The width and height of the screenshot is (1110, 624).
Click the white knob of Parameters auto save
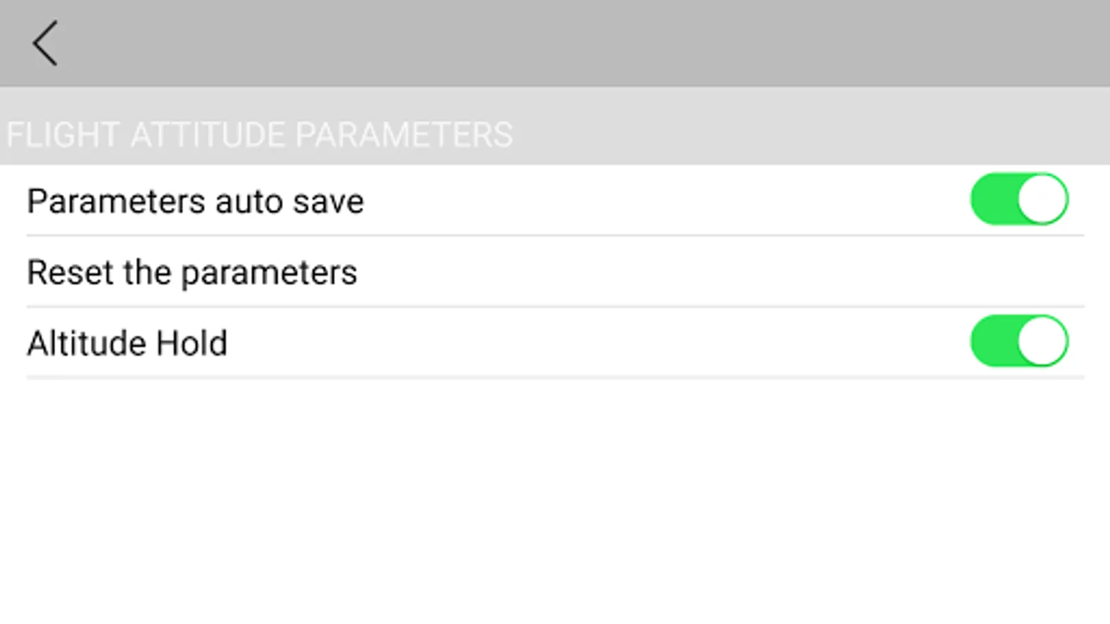pyautogui.click(x=1042, y=200)
